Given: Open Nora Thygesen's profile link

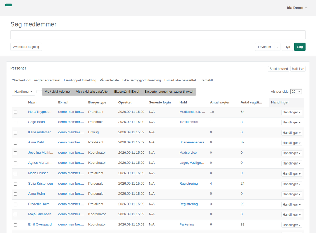Looking at the screenshot, I should [40, 112].
